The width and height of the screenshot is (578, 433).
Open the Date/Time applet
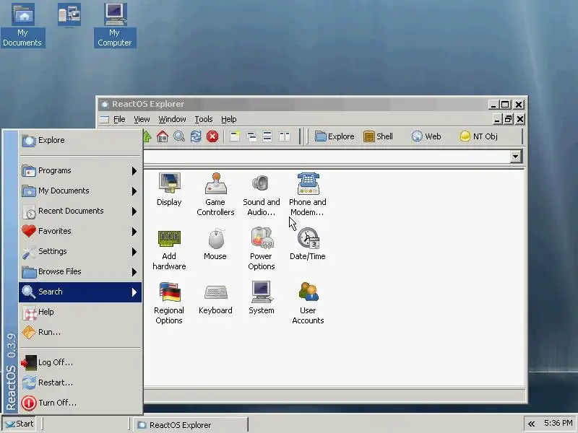(x=308, y=244)
